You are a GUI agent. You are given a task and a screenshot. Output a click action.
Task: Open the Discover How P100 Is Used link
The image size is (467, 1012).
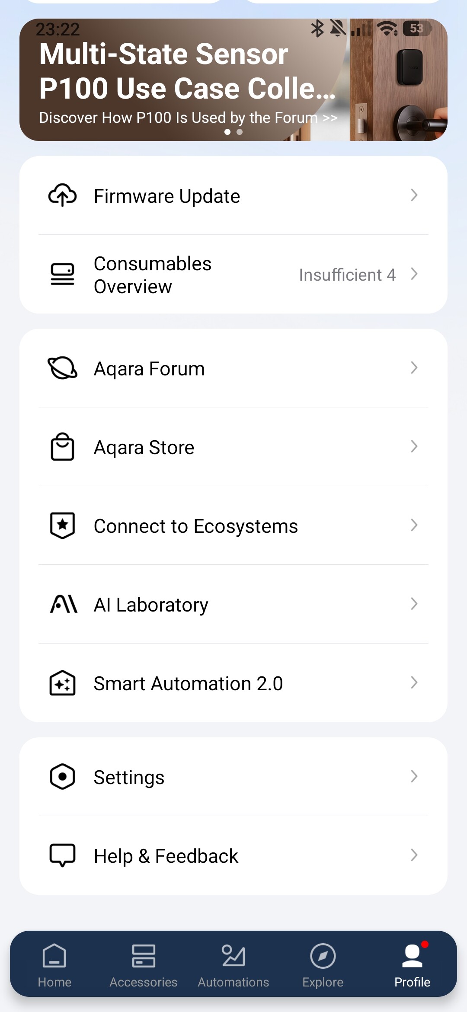tap(188, 118)
